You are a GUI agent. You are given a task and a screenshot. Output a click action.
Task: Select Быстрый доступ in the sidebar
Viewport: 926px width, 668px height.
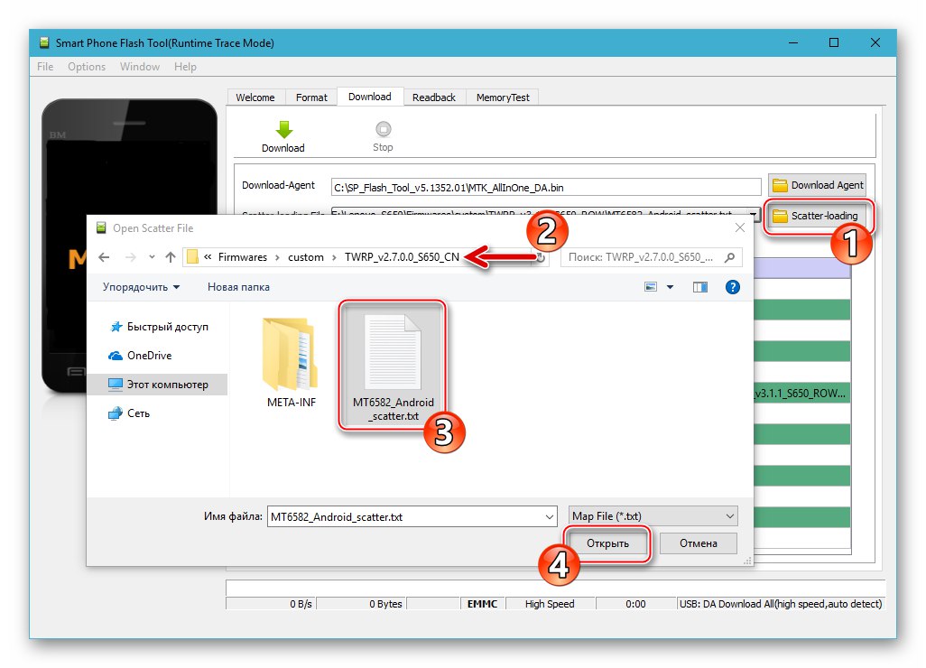click(159, 327)
